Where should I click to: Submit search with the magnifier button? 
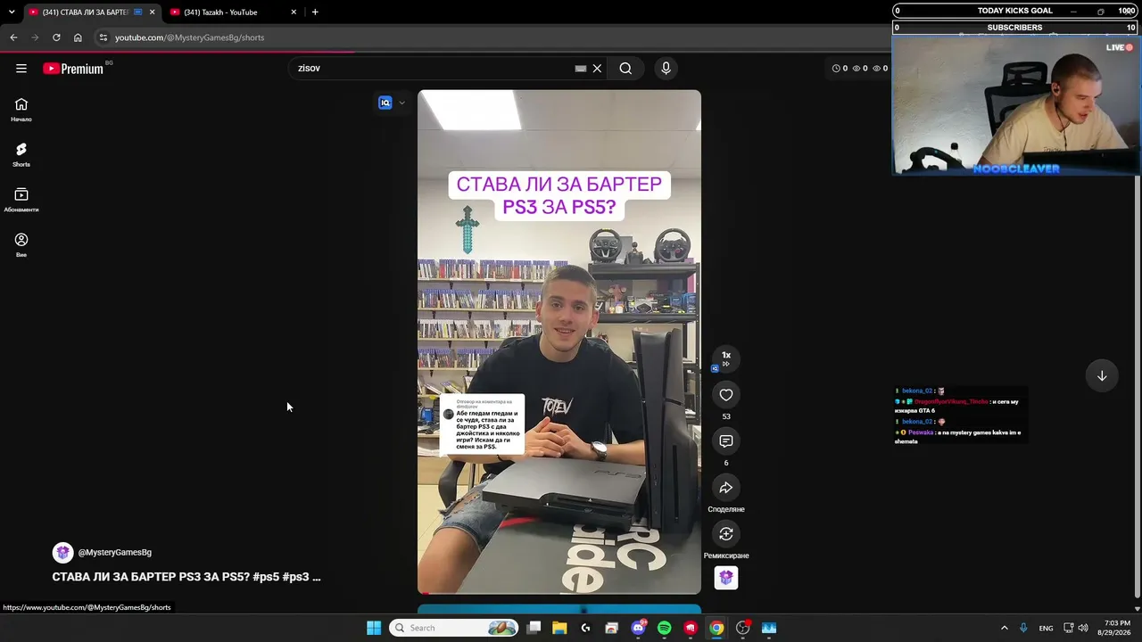(625, 69)
